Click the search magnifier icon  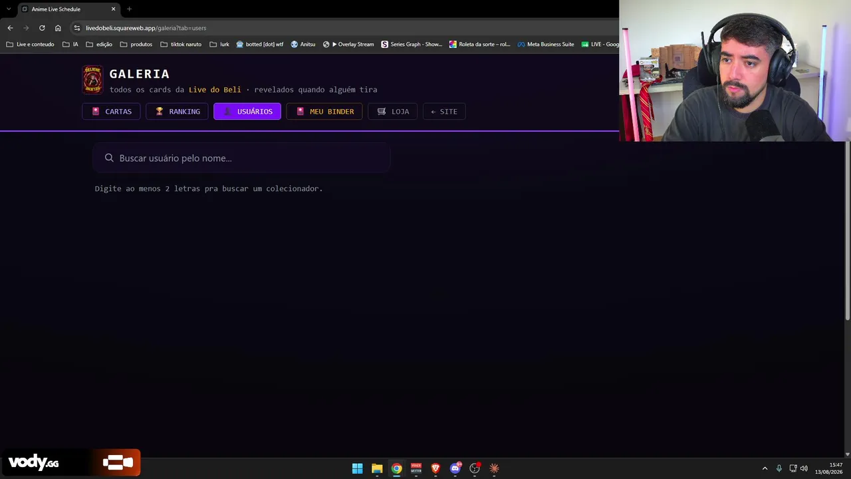coord(109,158)
